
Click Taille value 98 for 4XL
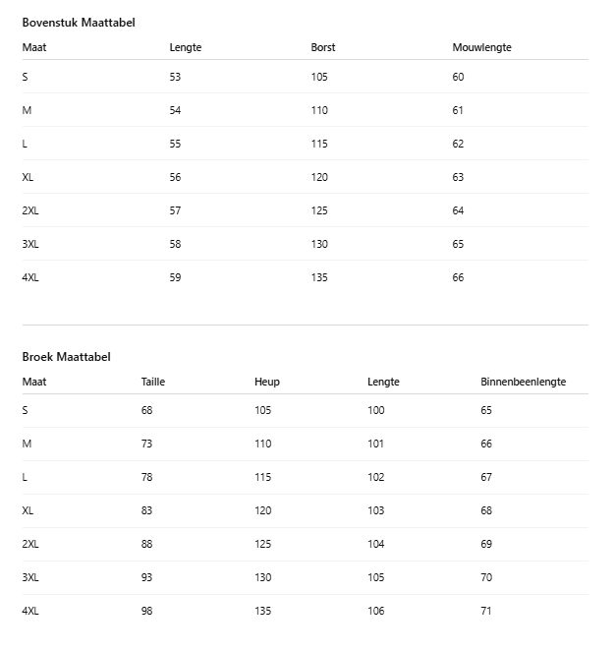(147, 611)
